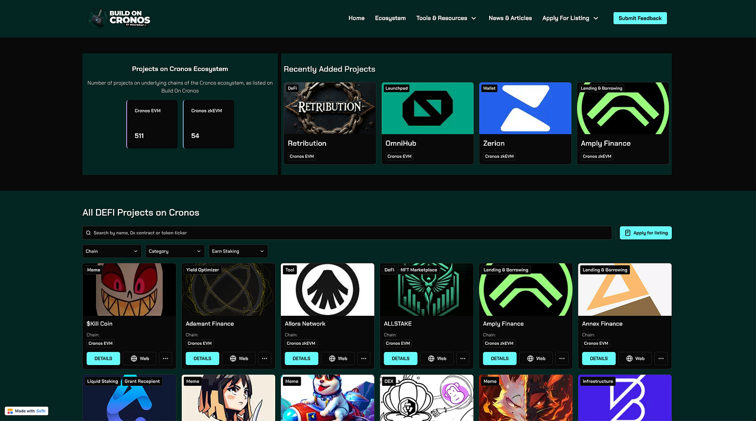Visit Amply Finance website via Web

[x=536, y=358]
